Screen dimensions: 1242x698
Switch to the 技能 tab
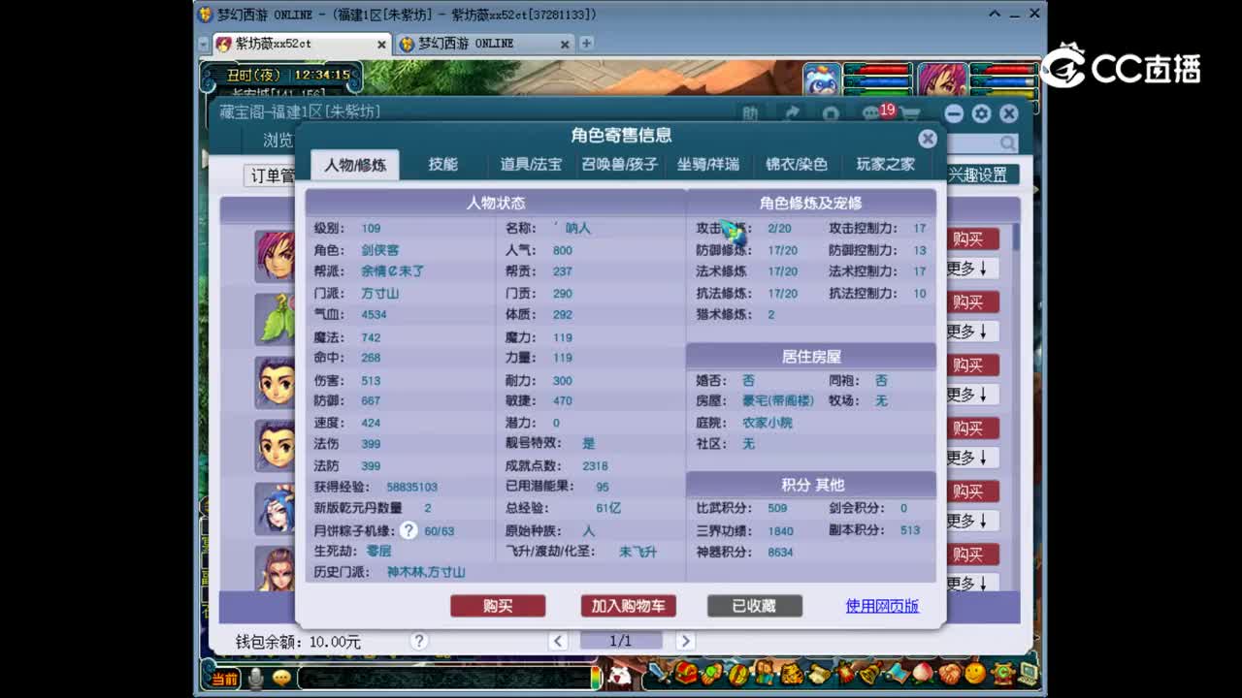tap(442, 165)
